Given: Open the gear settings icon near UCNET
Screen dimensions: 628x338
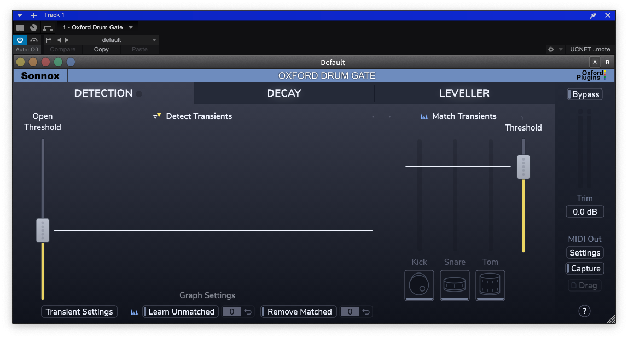Looking at the screenshot, I should pos(551,49).
